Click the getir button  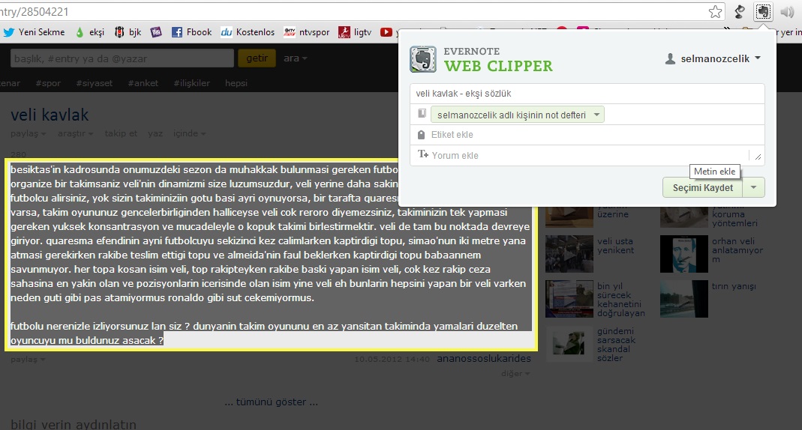[x=257, y=58]
